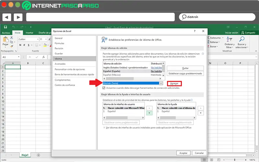Click move-down arrow for the help language list

pos(201,113)
